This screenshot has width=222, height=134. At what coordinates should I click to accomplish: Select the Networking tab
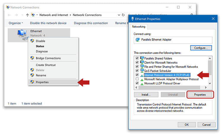coord(139,27)
